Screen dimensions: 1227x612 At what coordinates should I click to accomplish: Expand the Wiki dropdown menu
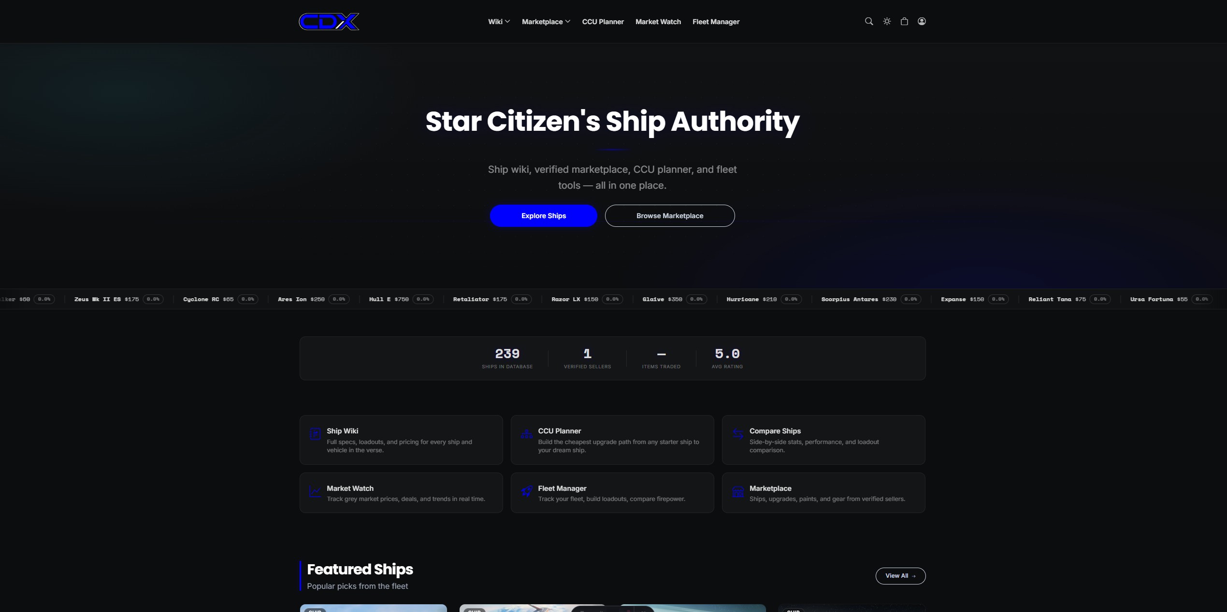click(x=499, y=22)
